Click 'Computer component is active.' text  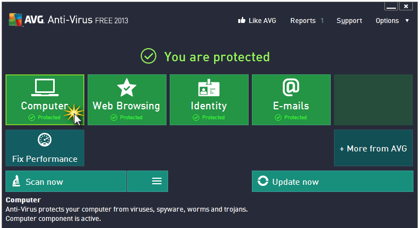point(53,219)
